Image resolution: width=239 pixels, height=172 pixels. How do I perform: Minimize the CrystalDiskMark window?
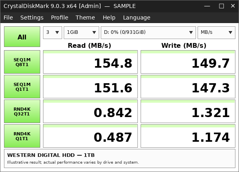click(x=207, y=6)
